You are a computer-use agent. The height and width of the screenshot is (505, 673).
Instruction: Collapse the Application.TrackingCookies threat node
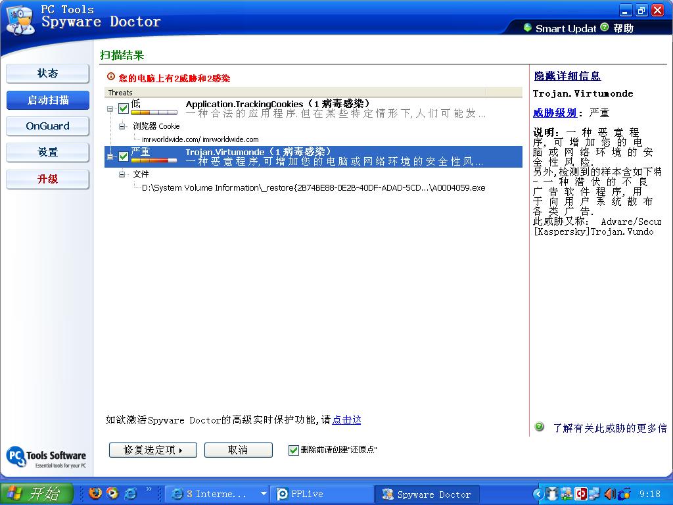click(x=110, y=108)
